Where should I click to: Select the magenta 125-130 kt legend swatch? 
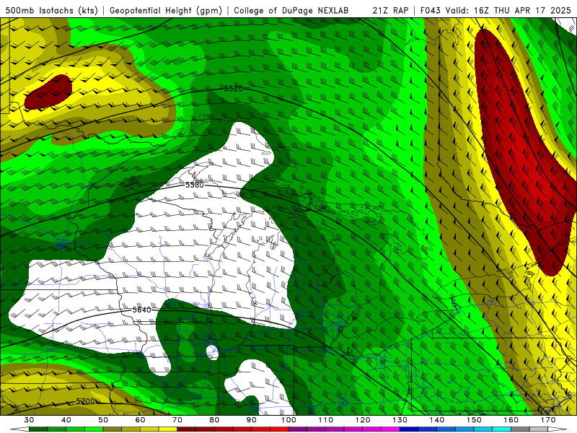391,429
